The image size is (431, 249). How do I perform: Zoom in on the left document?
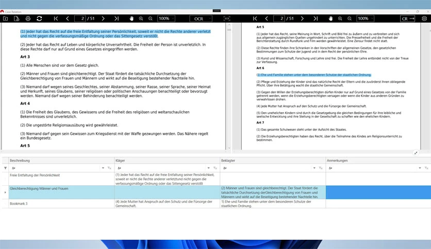click(x=141, y=19)
